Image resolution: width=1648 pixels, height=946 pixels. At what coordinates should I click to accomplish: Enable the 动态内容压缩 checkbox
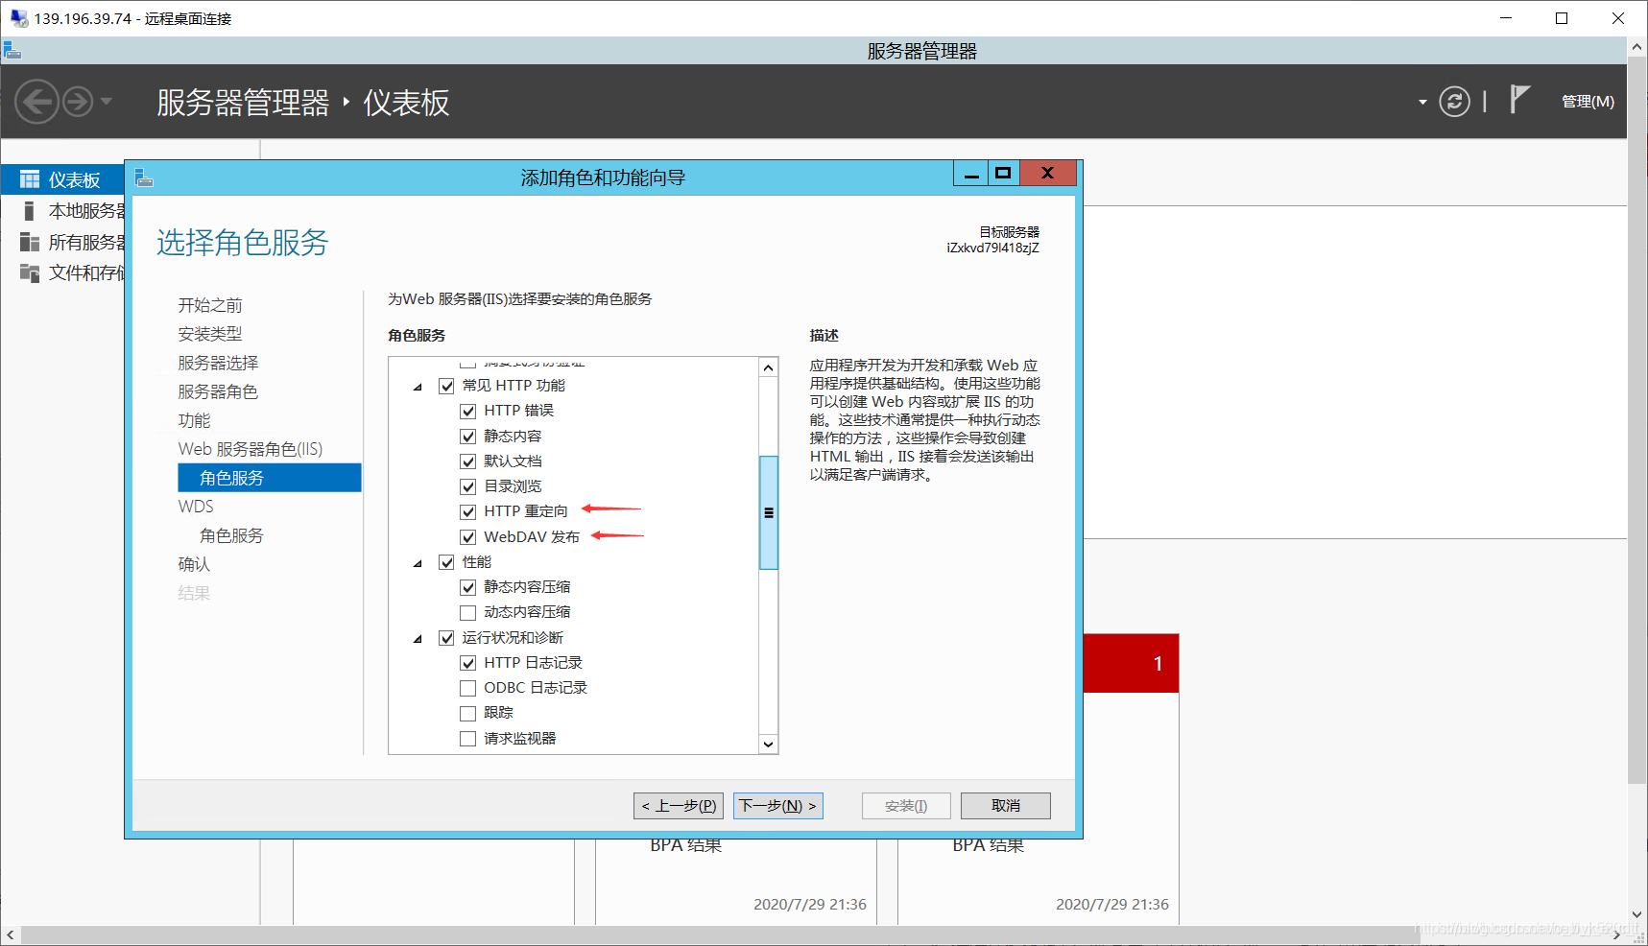coord(468,612)
